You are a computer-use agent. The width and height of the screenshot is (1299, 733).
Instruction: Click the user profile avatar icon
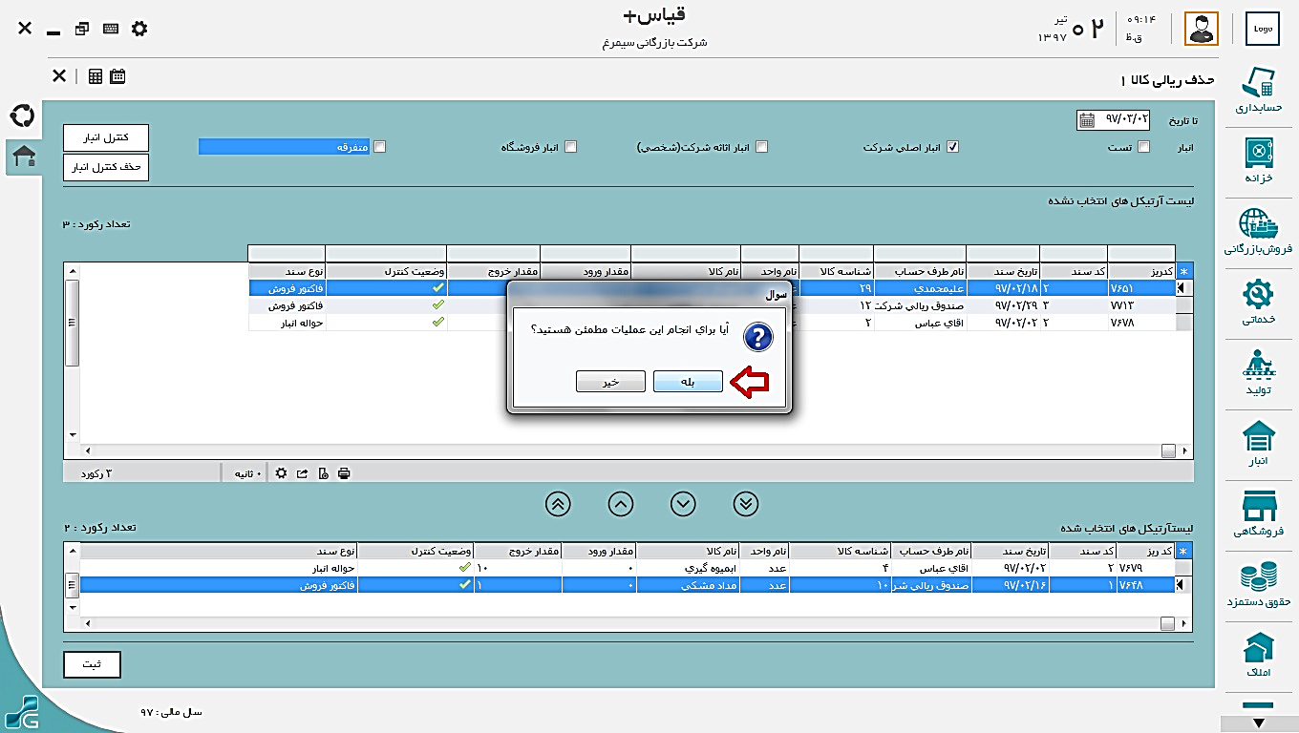click(1201, 29)
